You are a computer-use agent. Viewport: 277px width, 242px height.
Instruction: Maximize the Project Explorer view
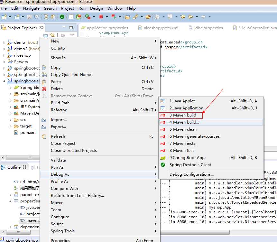click(71, 27)
